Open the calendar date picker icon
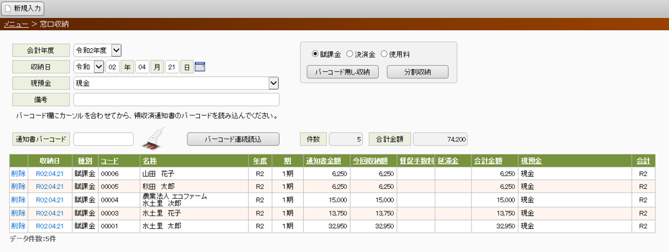The width and height of the screenshot is (669, 252). click(x=199, y=67)
